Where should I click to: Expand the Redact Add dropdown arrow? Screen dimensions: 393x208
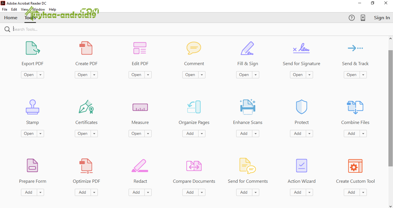click(x=148, y=193)
